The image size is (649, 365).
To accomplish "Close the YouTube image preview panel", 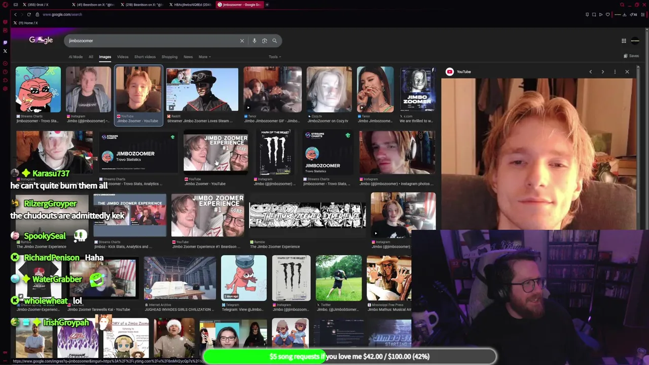I will [627, 72].
